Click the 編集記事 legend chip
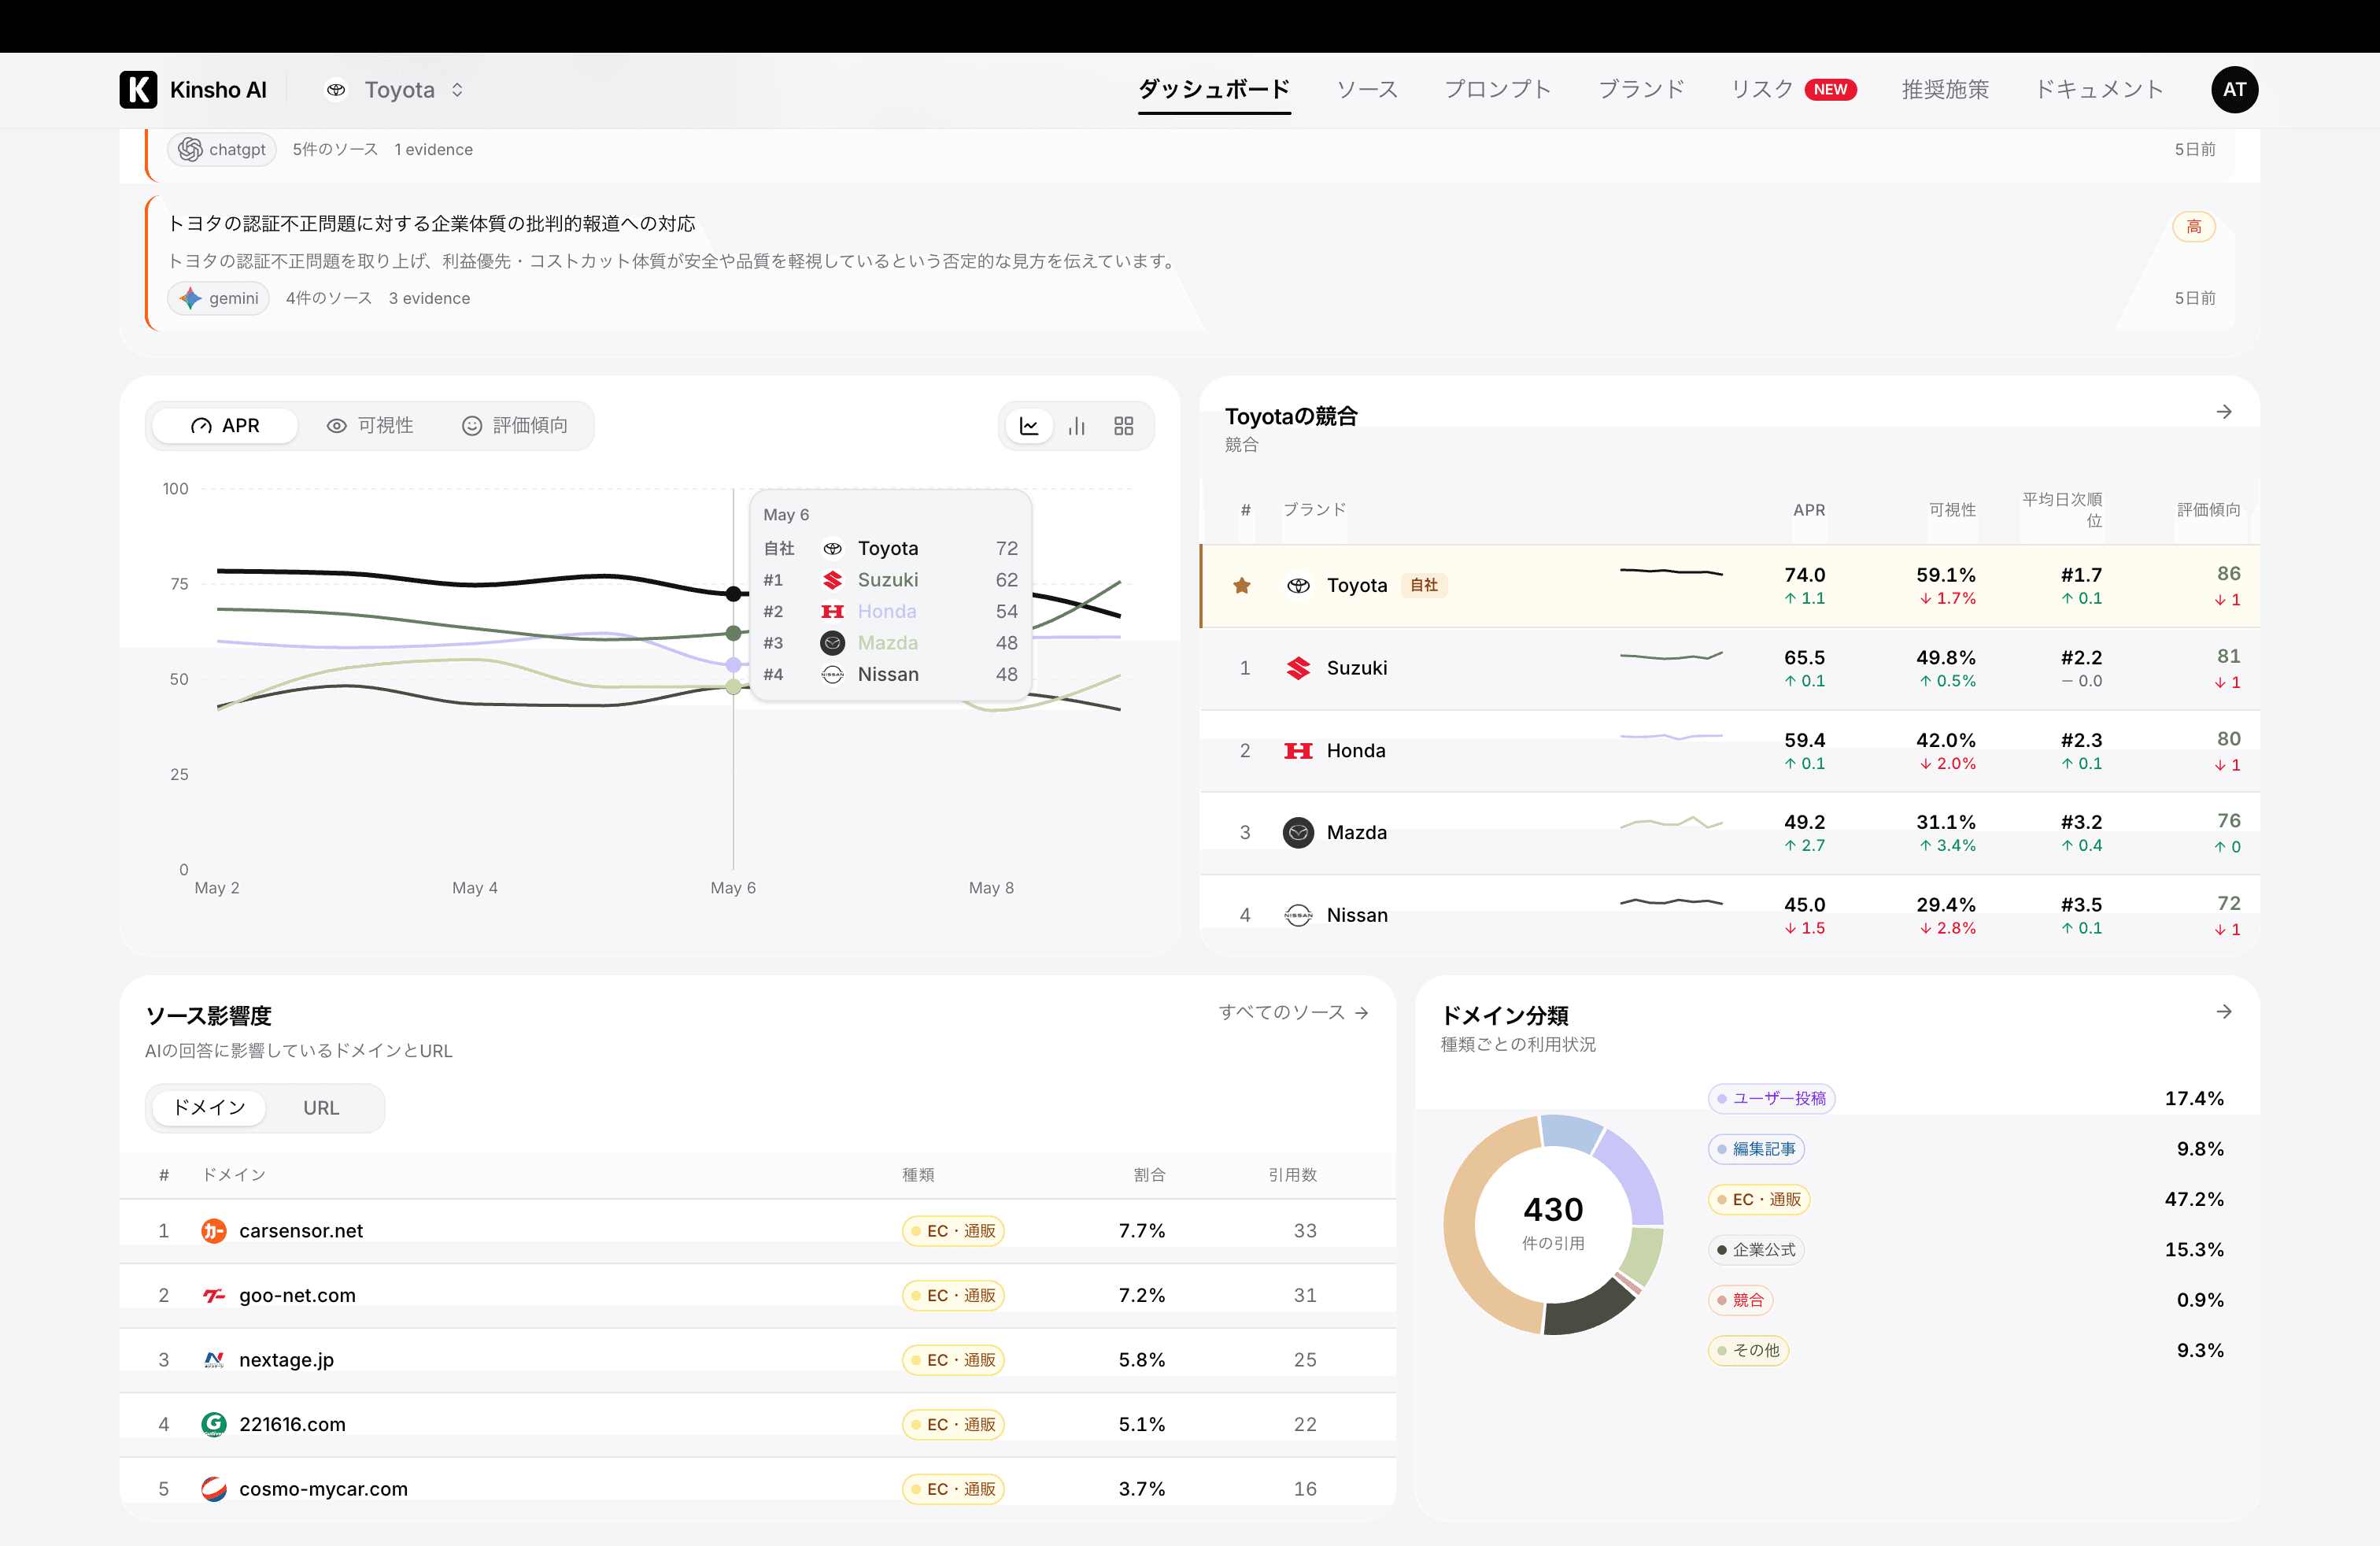Viewport: 2380px width, 1546px height. click(1756, 1149)
